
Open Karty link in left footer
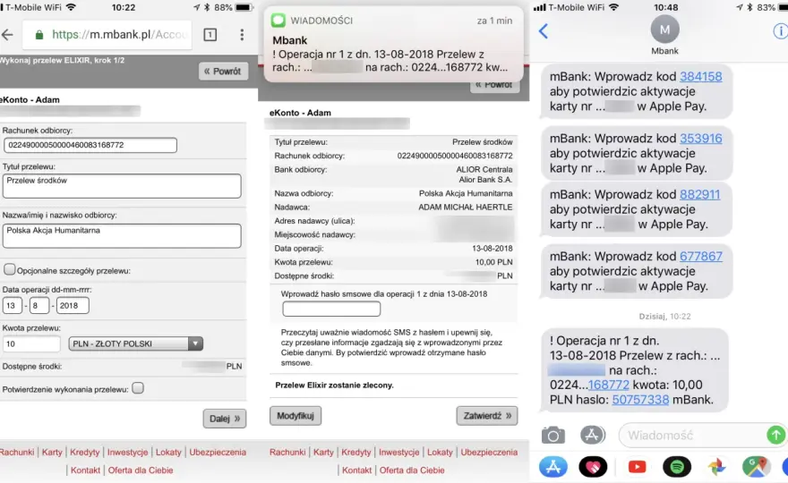tap(52, 452)
